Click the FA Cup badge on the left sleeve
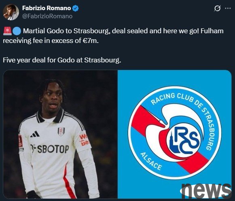The height and width of the screenshot is (201, 235). pos(21,141)
